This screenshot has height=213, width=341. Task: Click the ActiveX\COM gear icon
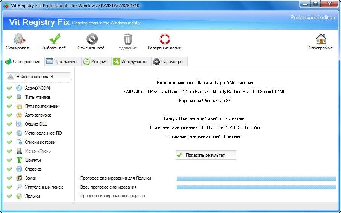tap(19, 88)
